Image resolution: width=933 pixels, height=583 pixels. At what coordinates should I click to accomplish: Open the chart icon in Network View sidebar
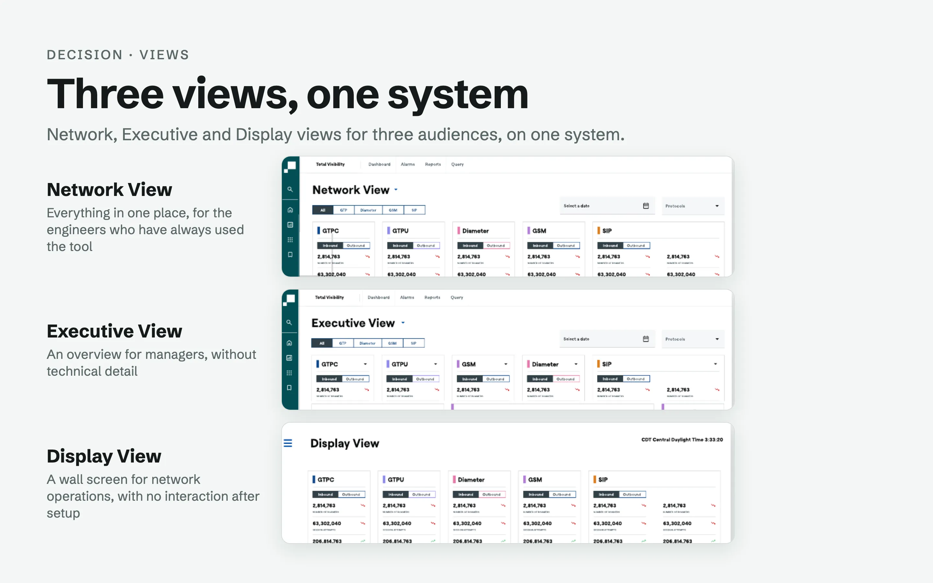point(290,225)
